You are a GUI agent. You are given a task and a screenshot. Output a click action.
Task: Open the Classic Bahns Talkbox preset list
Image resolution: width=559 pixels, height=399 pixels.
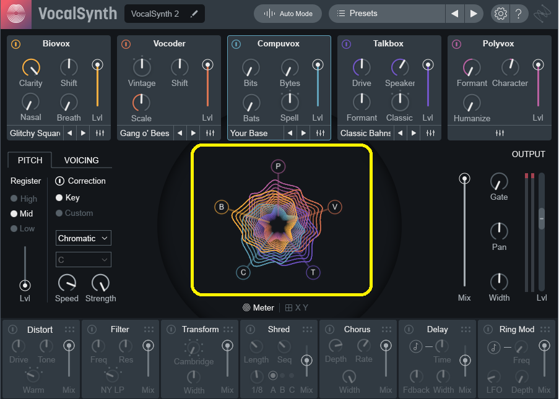click(366, 133)
